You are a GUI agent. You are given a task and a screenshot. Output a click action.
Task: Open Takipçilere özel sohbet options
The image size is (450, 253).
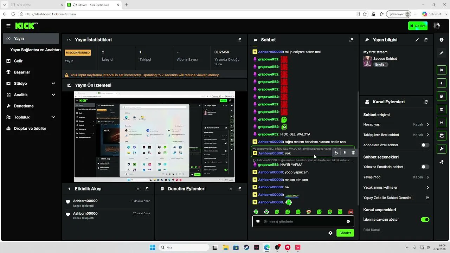tap(396, 135)
